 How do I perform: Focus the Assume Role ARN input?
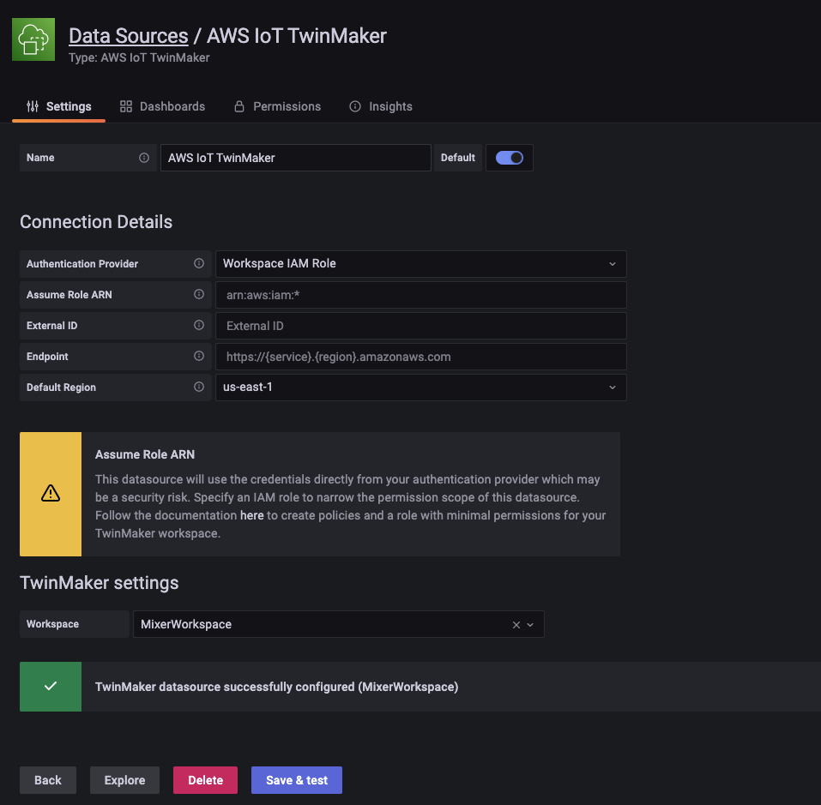point(421,295)
